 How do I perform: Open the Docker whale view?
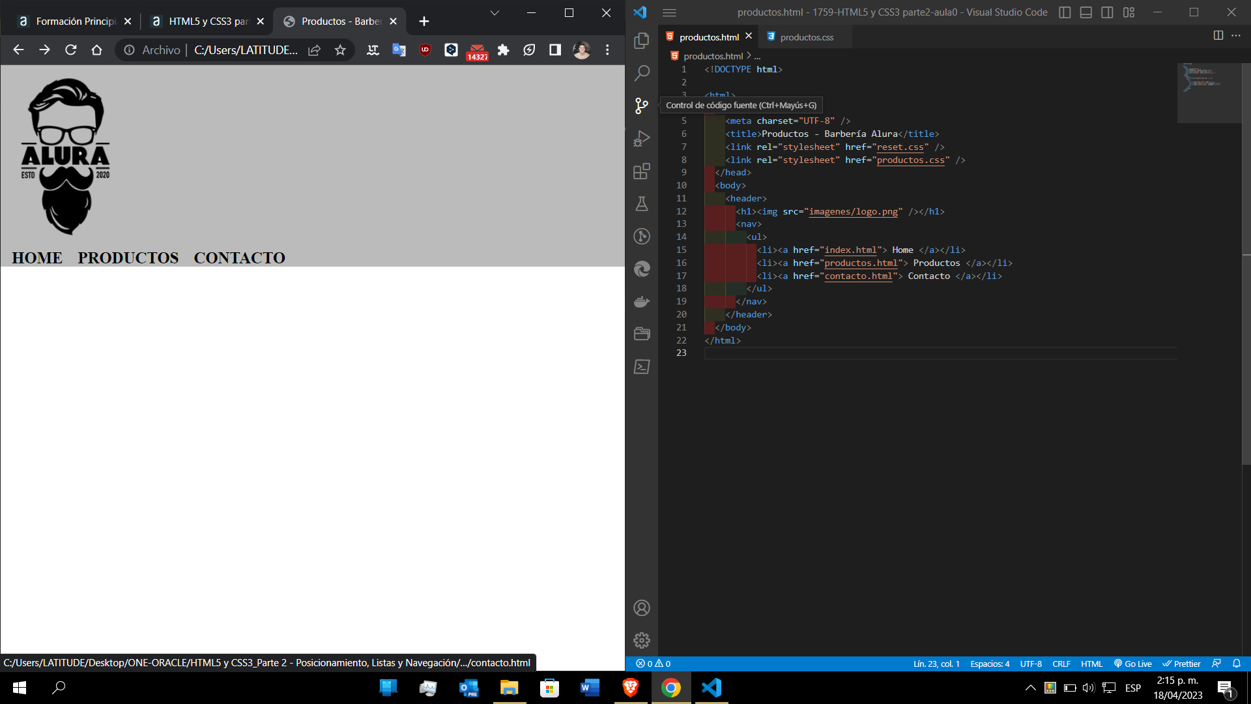click(642, 302)
